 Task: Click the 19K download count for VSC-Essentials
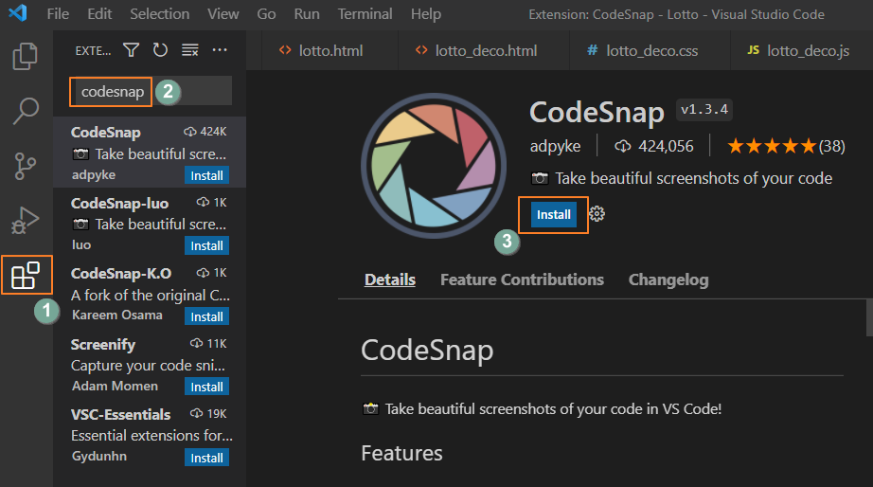point(217,414)
